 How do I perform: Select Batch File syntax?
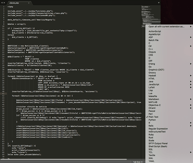coord(169,40)
